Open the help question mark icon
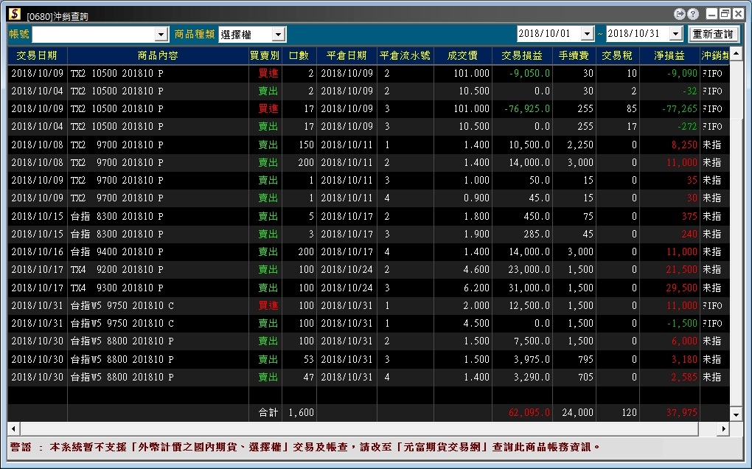 pos(693,15)
